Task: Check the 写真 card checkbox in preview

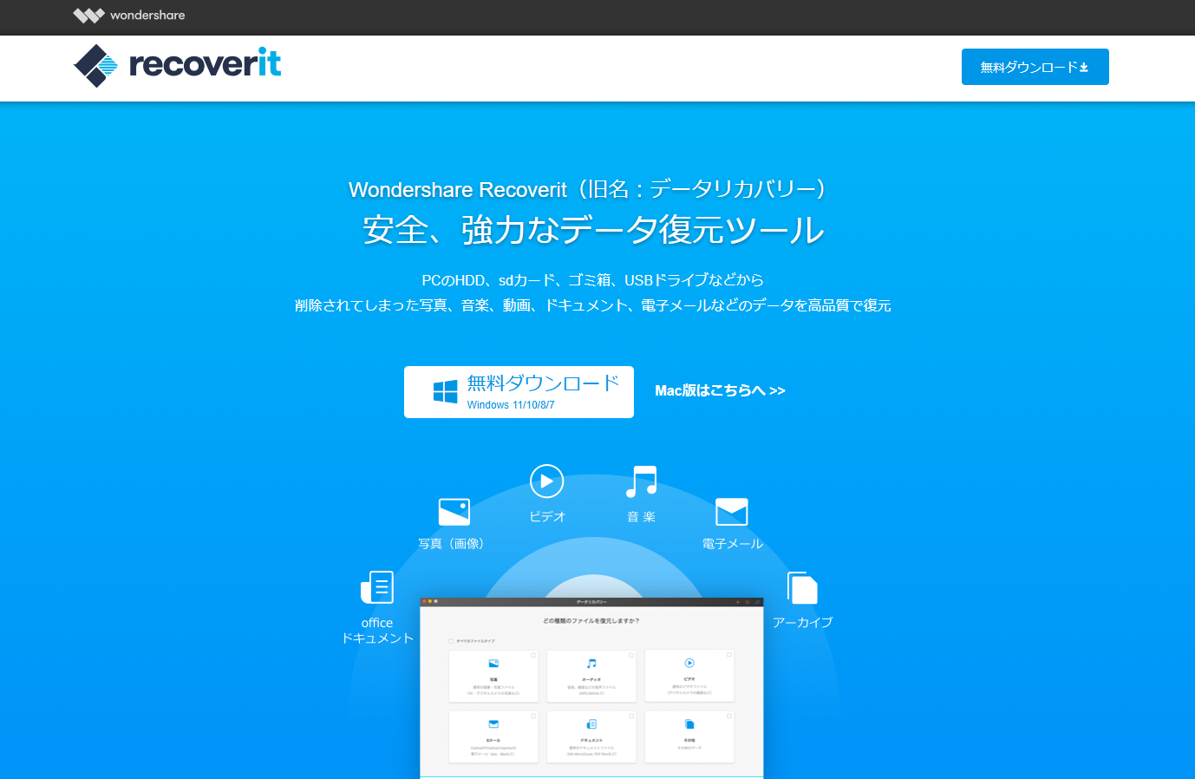Action: [533, 655]
